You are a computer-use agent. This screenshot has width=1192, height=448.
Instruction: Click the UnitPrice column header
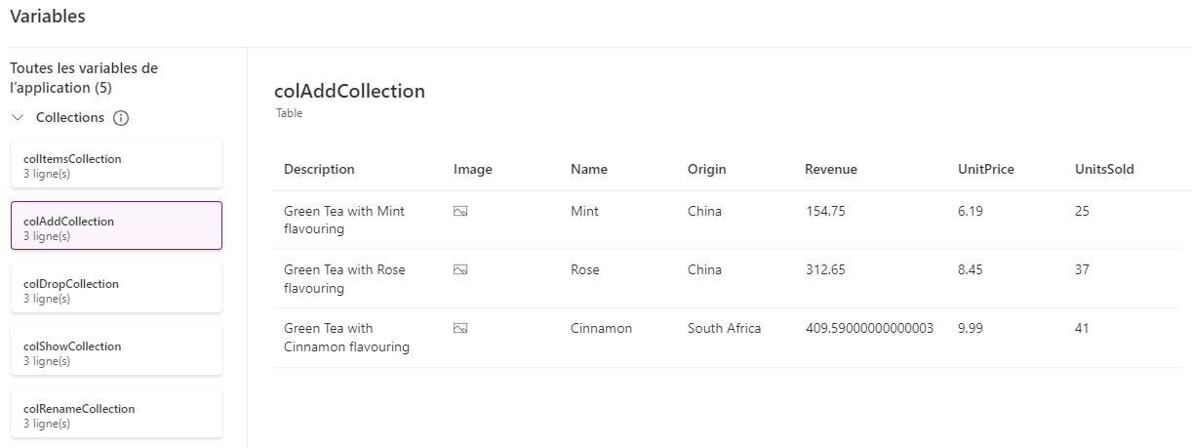coord(986,169)
